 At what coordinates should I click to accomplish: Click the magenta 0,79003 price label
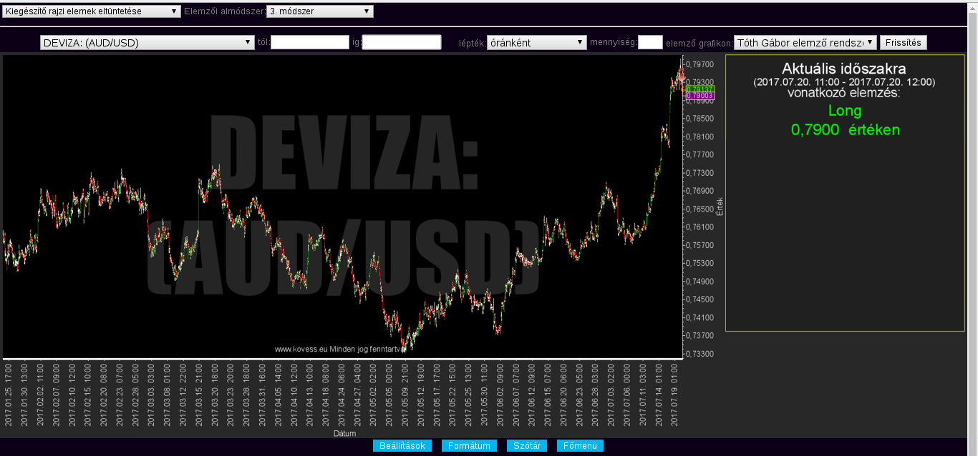[x=699, y=96]
